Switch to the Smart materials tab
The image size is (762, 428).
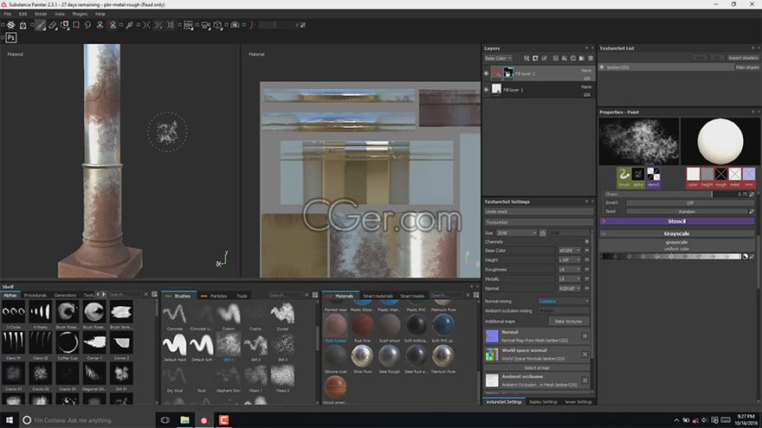(378, 296)
